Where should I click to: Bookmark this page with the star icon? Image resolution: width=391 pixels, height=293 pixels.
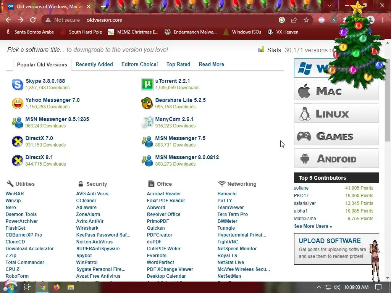(306, 20)
